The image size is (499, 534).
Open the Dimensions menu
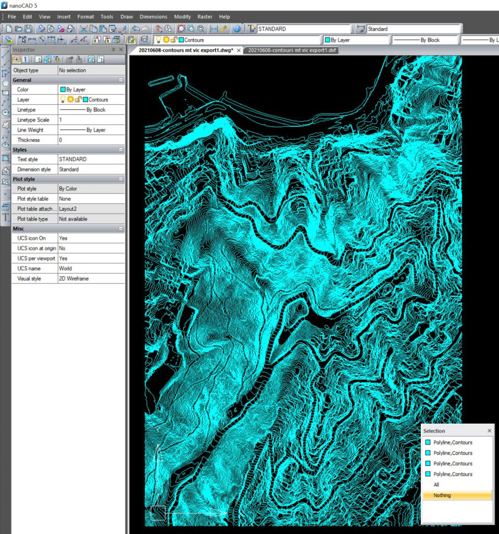154,17
